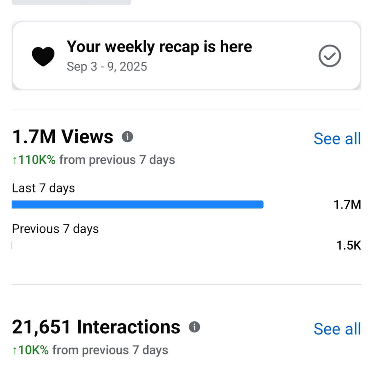This screenshot has height=373, width=373.
Task: Tap the 1.7M Views heading
Action: pos(63,137)
